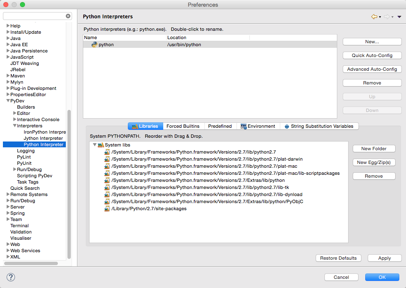Remove the selected interpreter with the top Remove button
Image resolution: width=406 pixels, height=288 pixels.
(372, 83)
